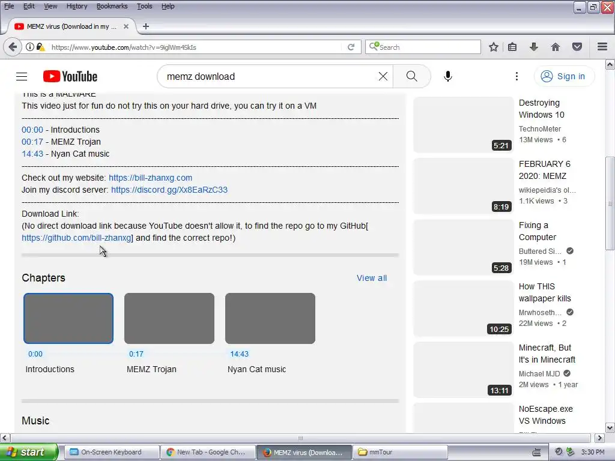This screenshot has height=461, width=615.
Task: Click the system tray keyboard icon
Action: click(x=537, y=453)
